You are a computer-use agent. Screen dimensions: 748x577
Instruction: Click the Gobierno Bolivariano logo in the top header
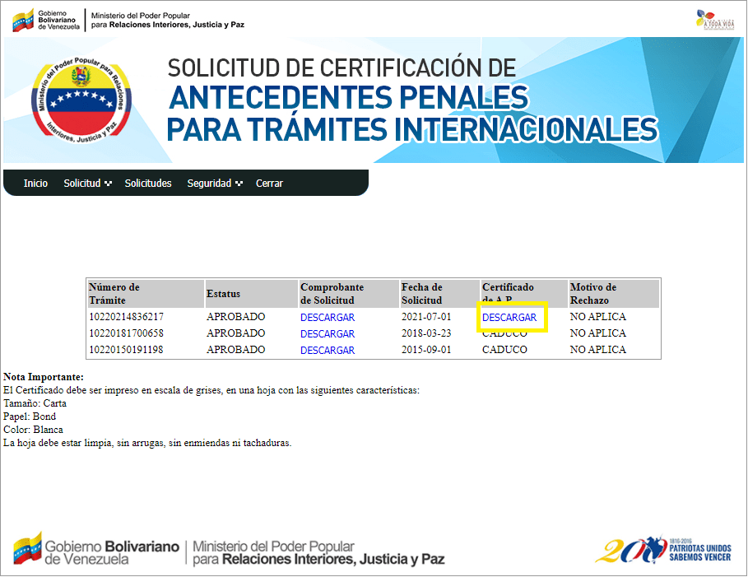pyautogui.click(x=47, y=20)
